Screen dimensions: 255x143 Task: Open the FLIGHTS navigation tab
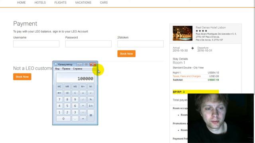click(60, 3)
